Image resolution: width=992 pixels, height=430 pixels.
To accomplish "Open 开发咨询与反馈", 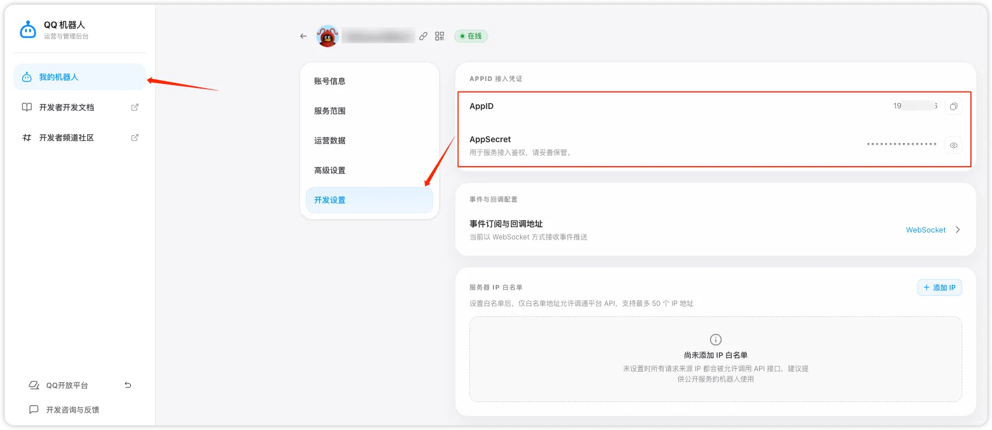I will [x=72, y=410].
